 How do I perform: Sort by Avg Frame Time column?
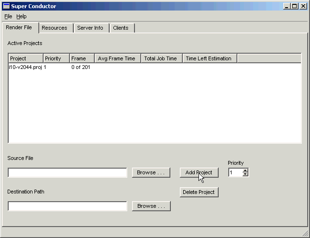coord(117,58)
